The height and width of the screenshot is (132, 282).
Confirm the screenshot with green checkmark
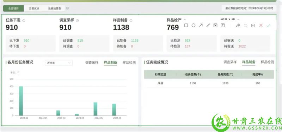pos(268,25)
